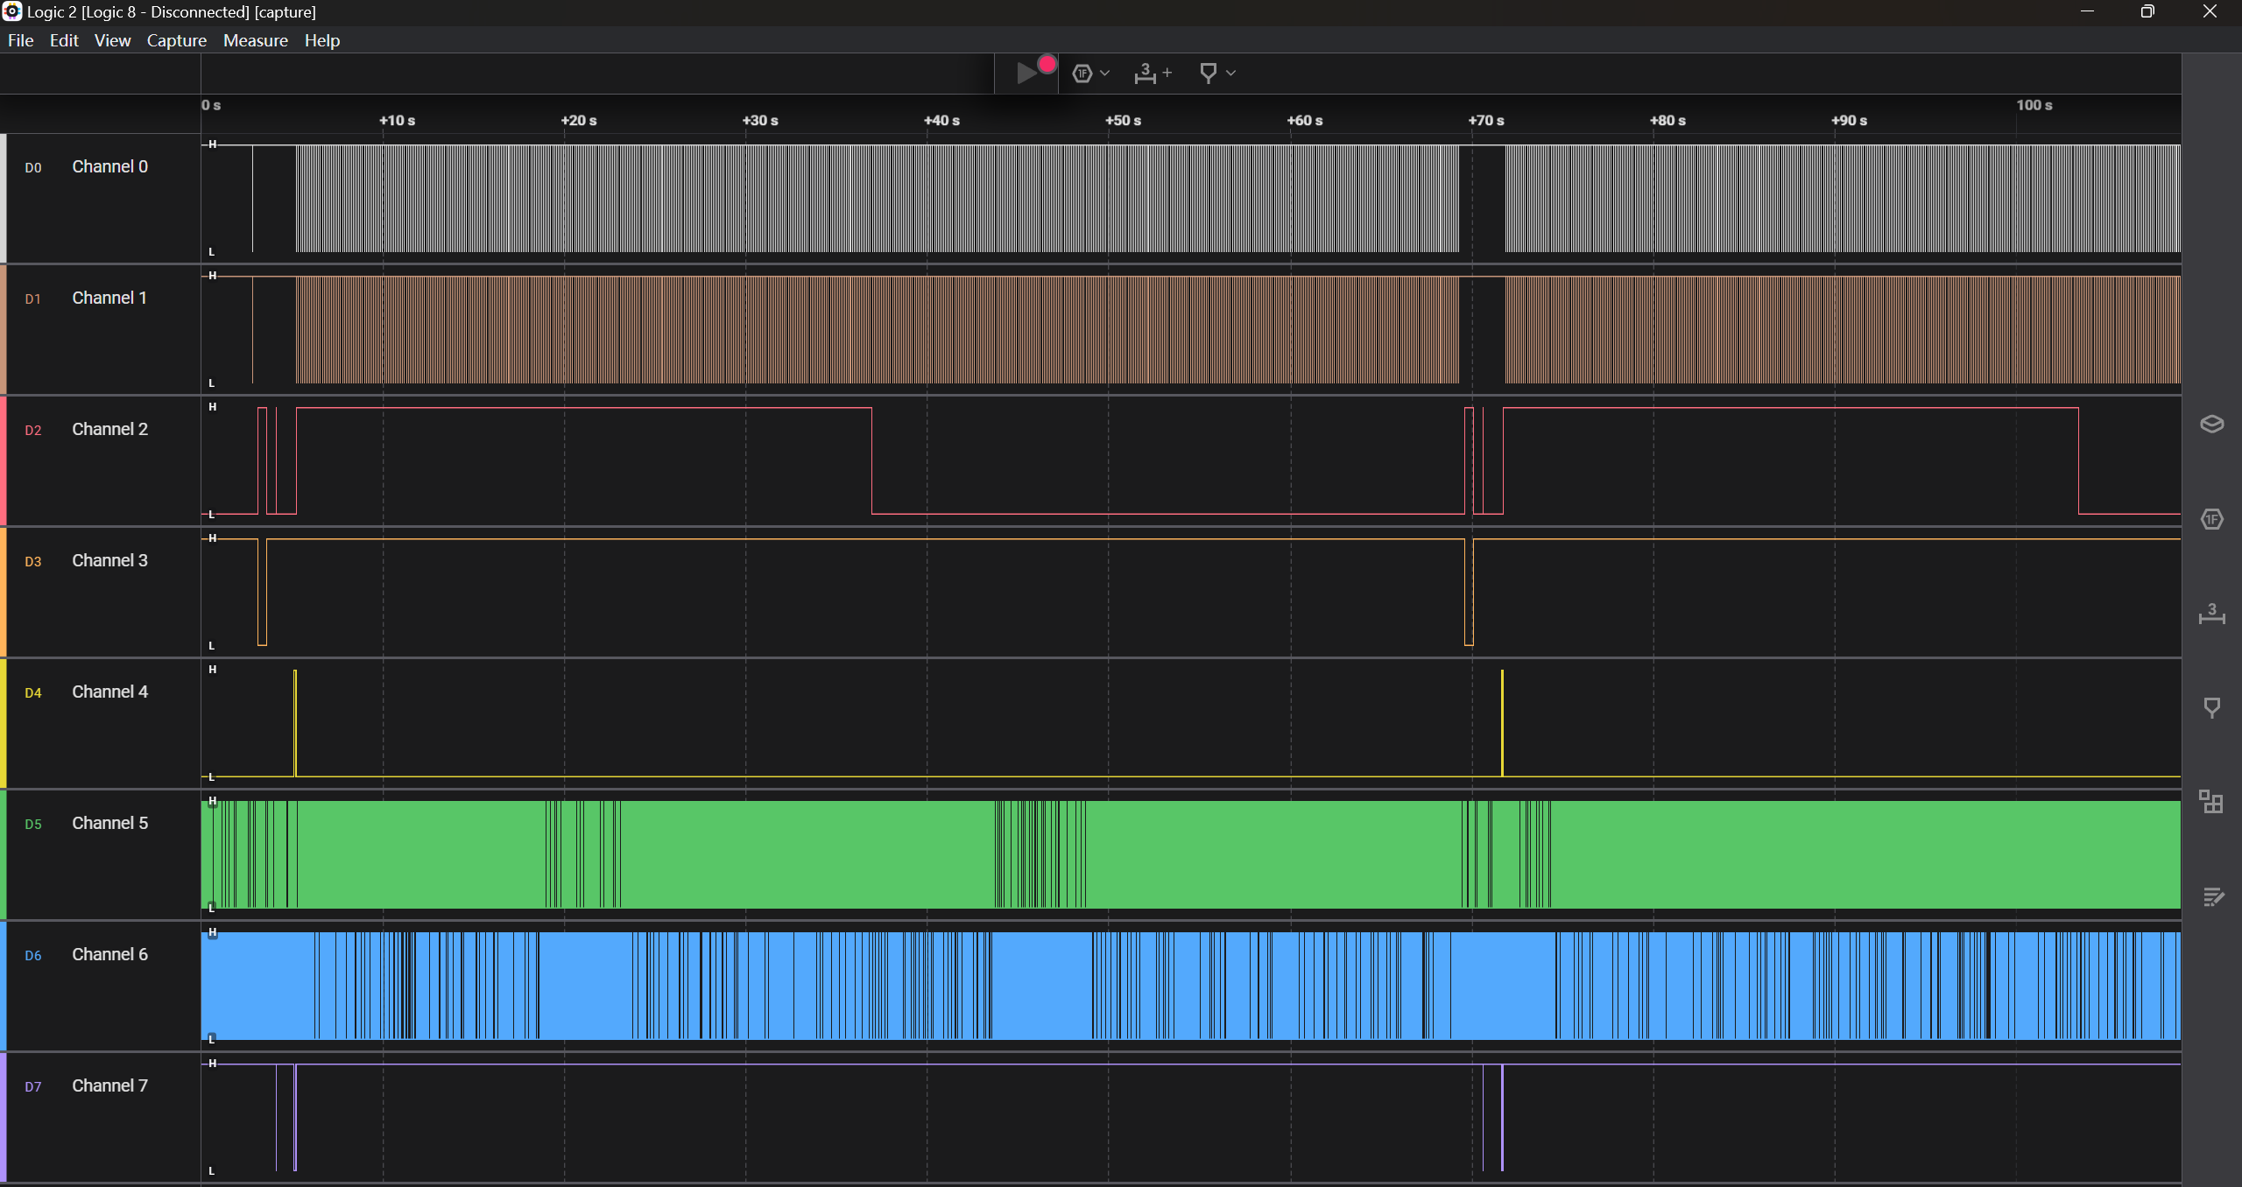
Task: Click the Channel 3 low pulse near 70 s
Action: point(1469,593)
